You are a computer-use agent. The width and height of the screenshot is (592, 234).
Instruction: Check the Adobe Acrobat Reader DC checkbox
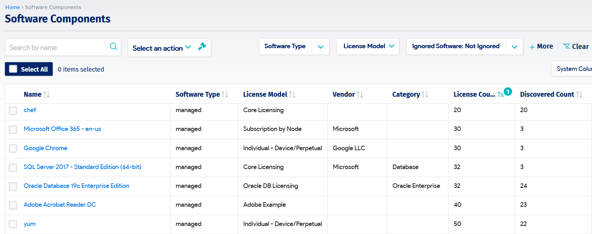coord(13,205)
